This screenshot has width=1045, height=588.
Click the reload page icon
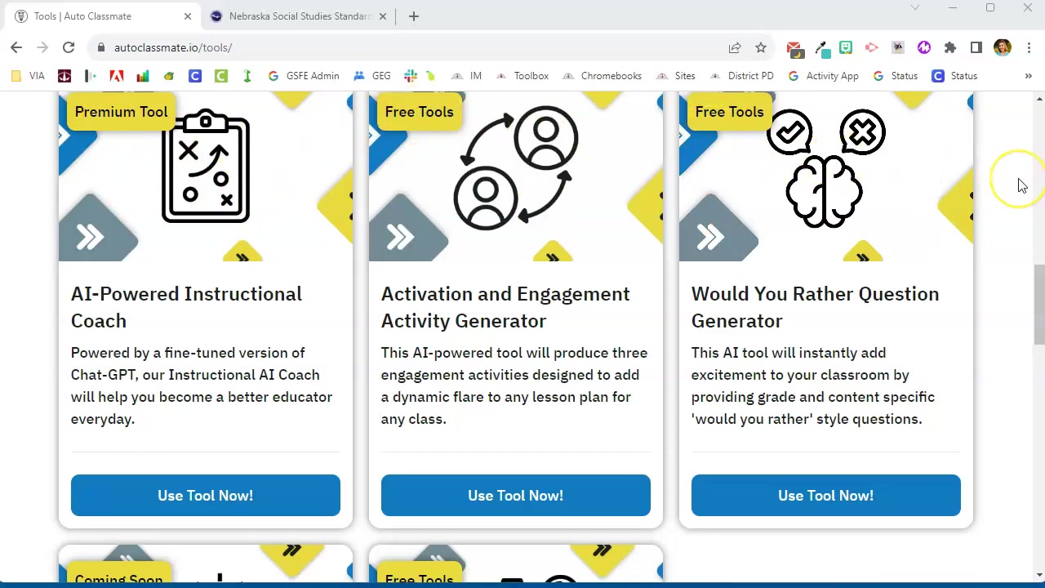[69, 47]
